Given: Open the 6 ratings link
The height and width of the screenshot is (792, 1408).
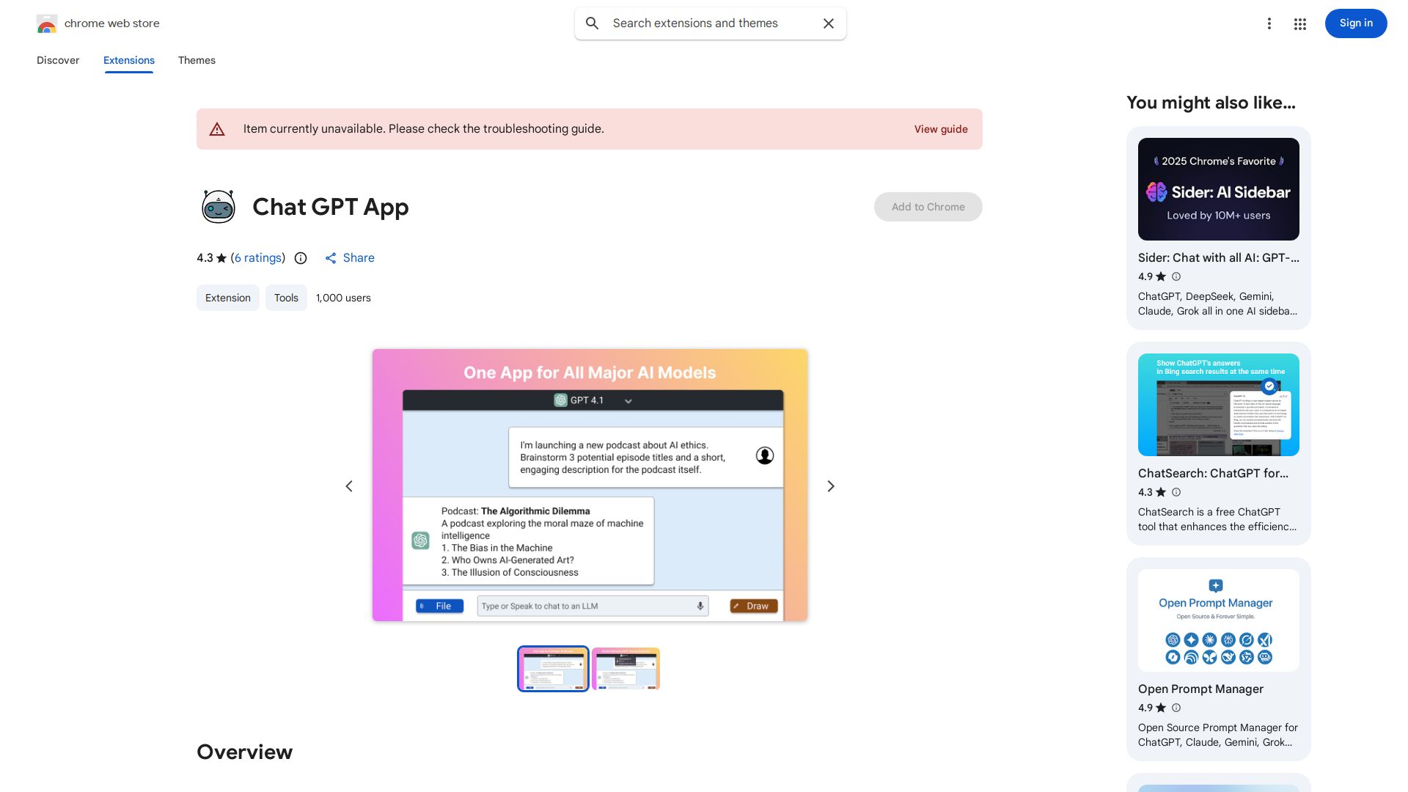Looking at the screenshot, I should point(257,257).
